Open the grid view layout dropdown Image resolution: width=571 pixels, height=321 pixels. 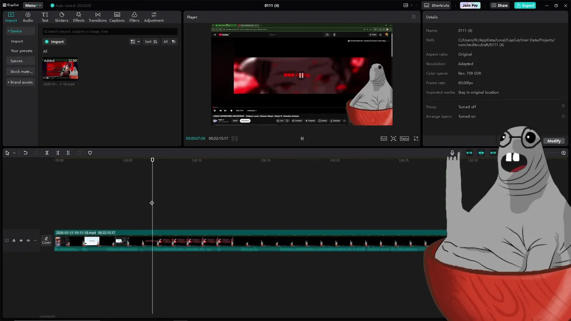click(x=135, y=41)
